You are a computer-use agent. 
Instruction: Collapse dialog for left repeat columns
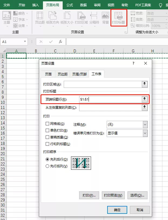coord(145,108)
